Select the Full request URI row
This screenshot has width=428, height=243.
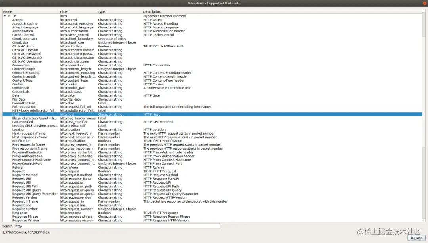coord(212,107)
